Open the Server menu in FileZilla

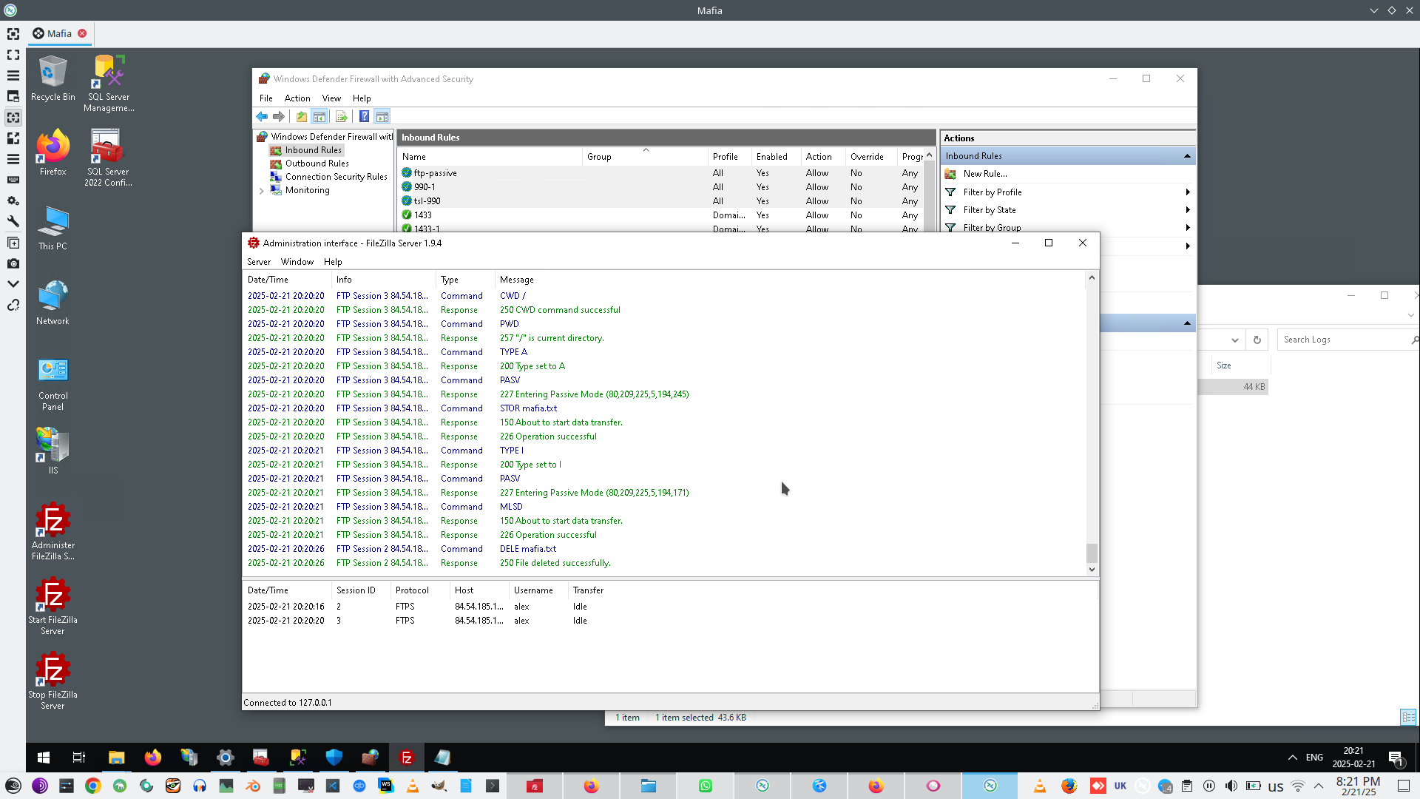[x=258, y=262]
